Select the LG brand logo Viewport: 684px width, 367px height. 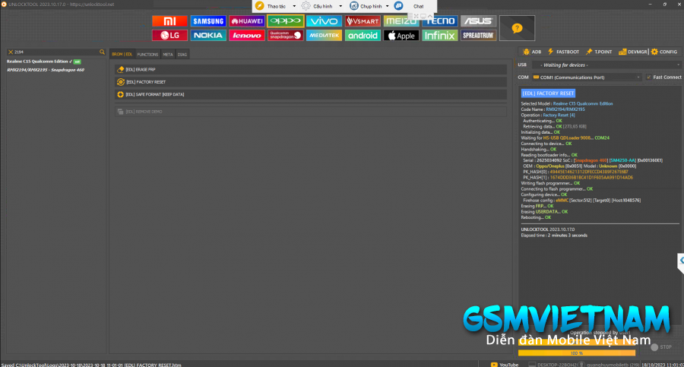[x=169, y=36]
